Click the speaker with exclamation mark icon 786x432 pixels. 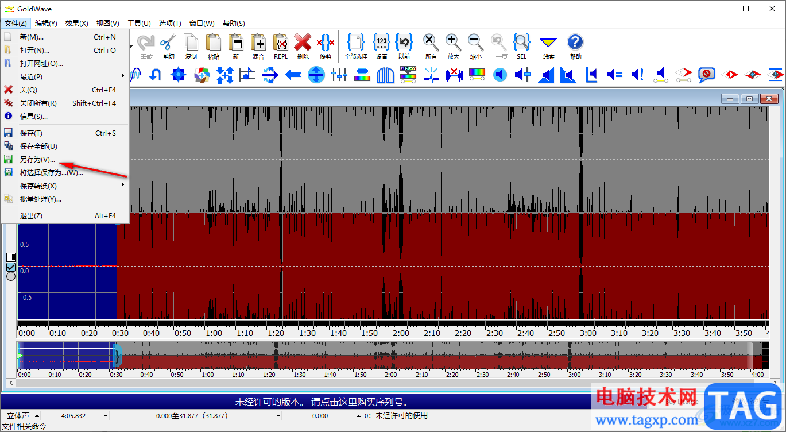click(637, 75)
